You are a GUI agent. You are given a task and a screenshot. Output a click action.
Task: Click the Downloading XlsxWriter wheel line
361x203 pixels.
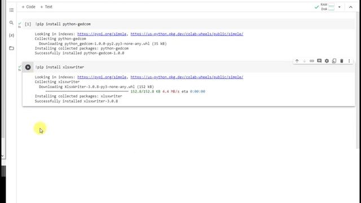96,87
